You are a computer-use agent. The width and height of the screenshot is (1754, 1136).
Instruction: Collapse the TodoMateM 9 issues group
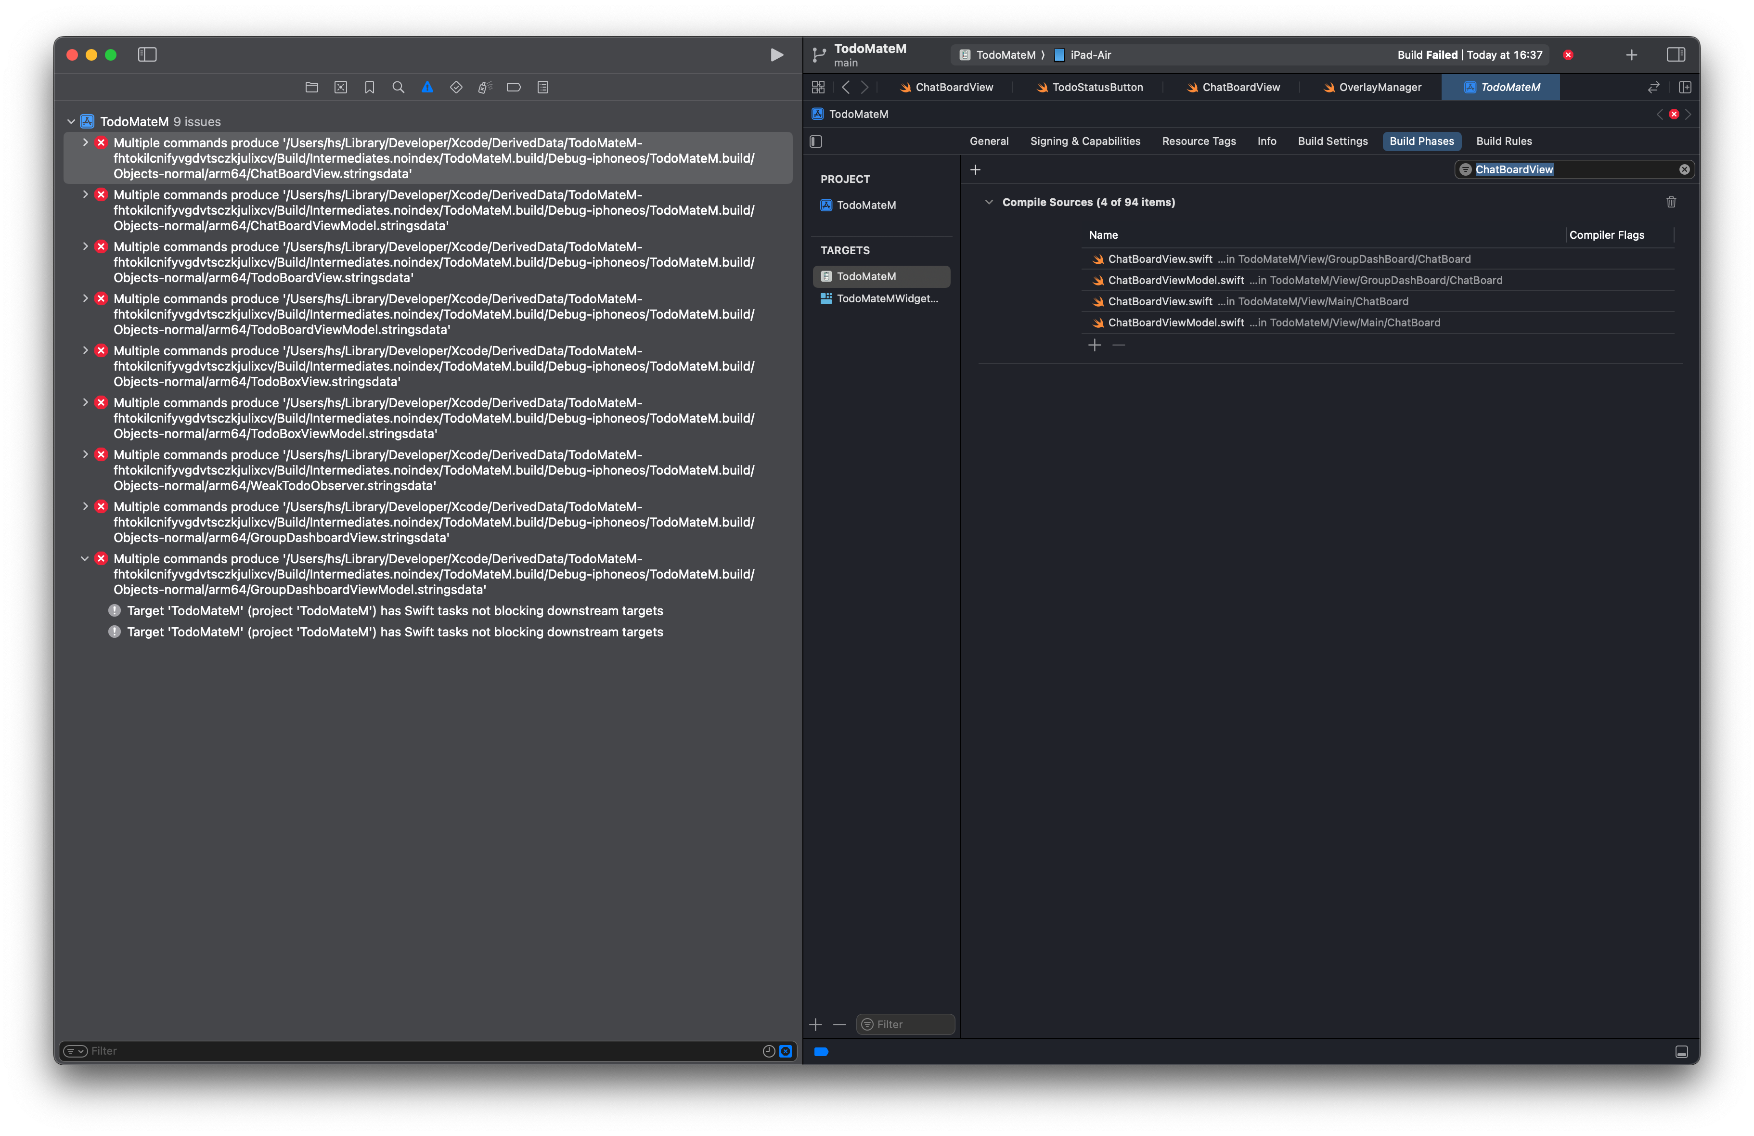point(72,122)
